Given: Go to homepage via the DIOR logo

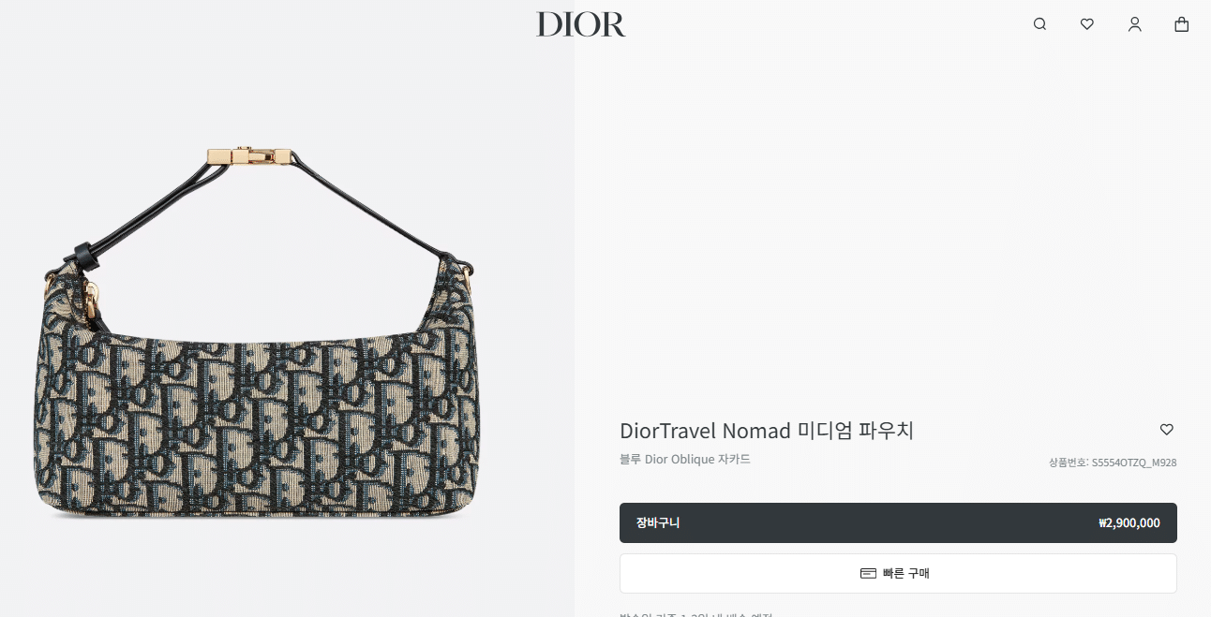Looking at the screenshot, I should point(580,24).
